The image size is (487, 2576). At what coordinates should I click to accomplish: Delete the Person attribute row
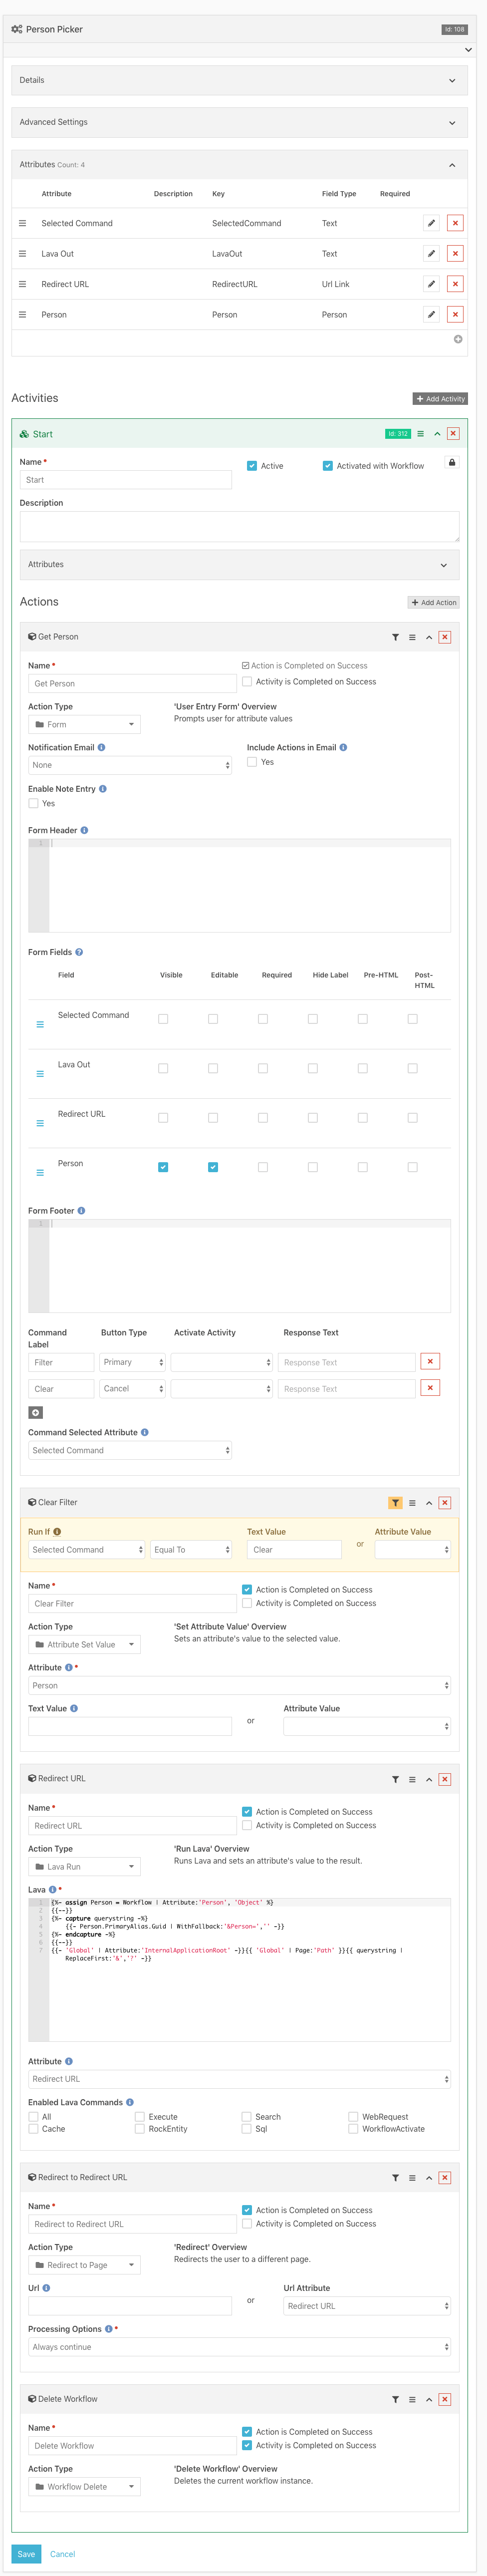pyautogui.click(x=455, y=314)
